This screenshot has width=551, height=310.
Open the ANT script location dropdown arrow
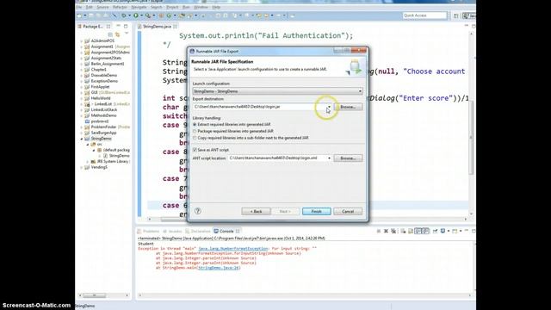(x=329, y=158)
